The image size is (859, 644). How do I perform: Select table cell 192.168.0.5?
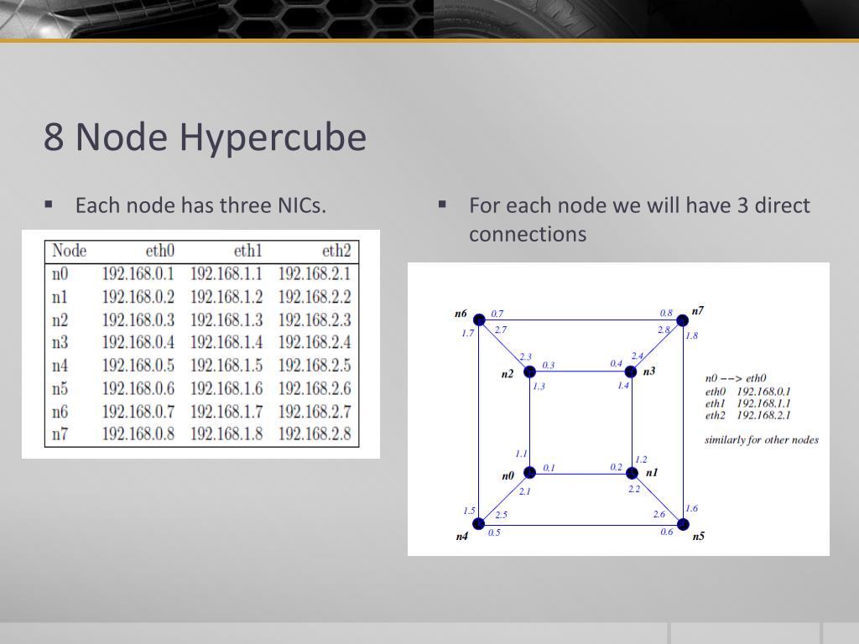tap(138, 366)
